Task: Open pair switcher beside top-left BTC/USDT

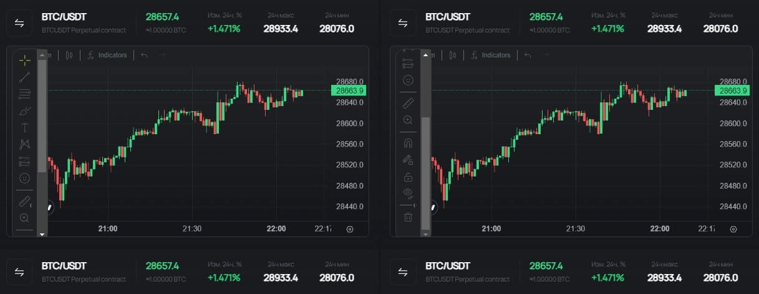Action: (x=19, y=23)
